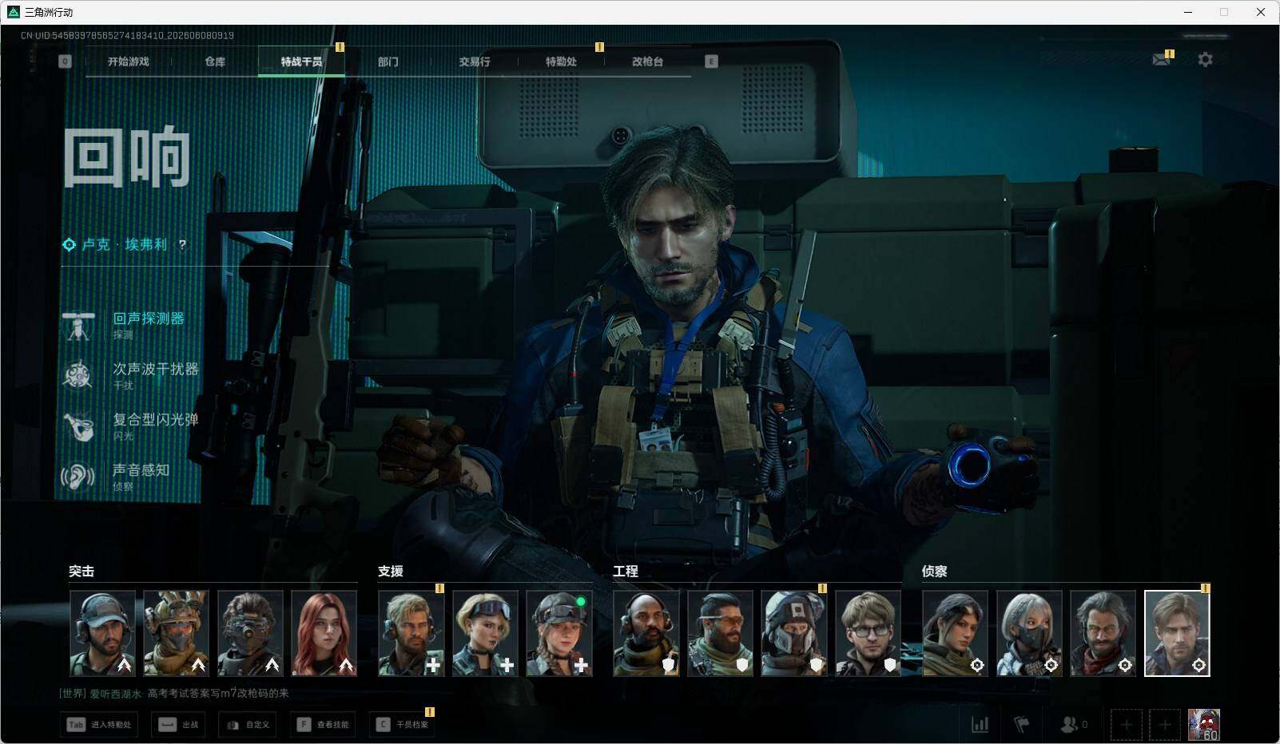Select the 工程 operator with glasses
1280x744 pixels.
pyautogui.click(x=868, y=633)
